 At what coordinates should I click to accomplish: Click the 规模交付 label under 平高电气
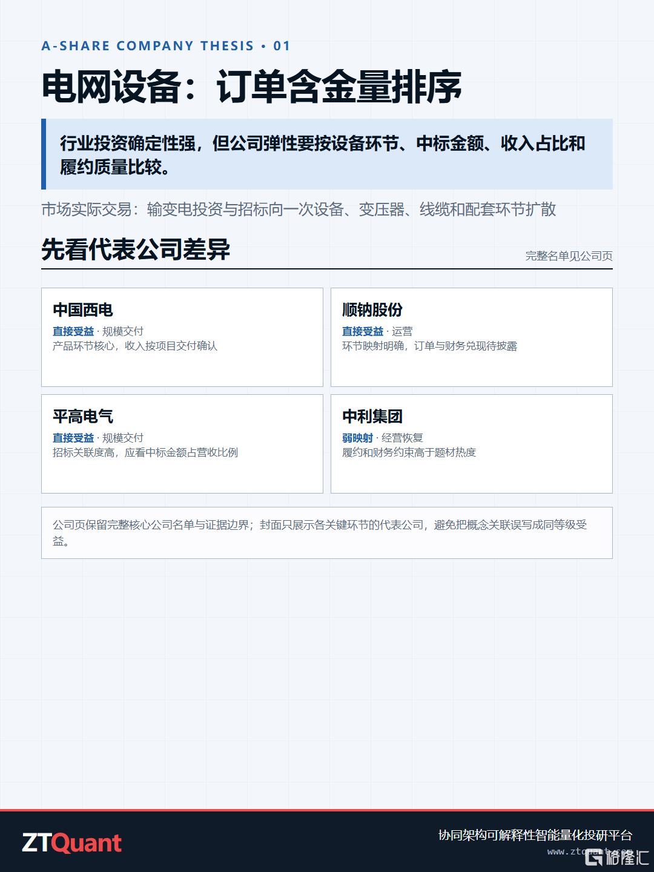pos(123,438)
